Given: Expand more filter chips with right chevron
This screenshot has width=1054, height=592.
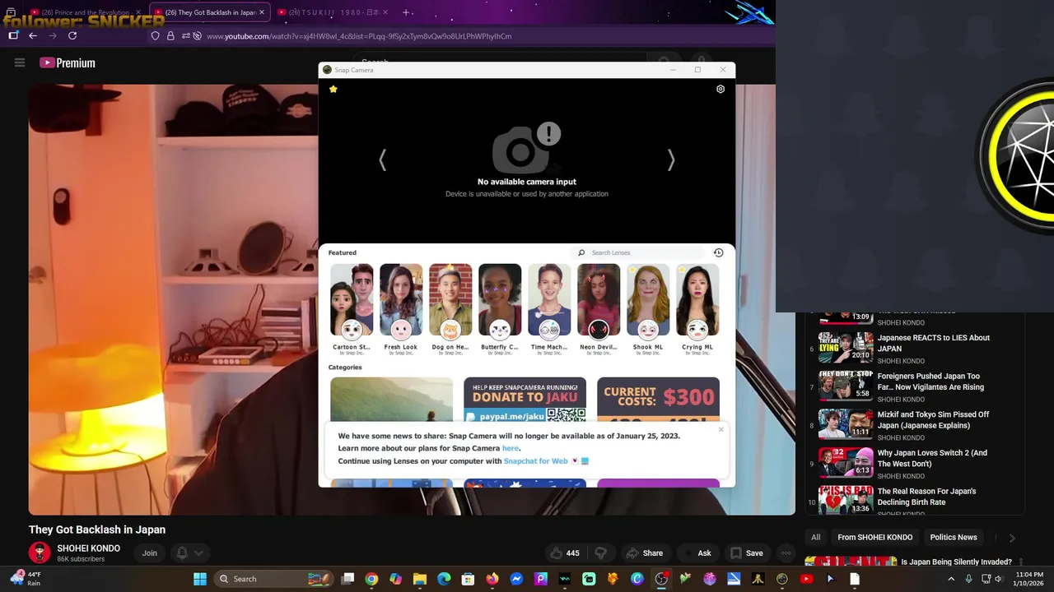Looking at the screenshot, I should coord(1012,538).
